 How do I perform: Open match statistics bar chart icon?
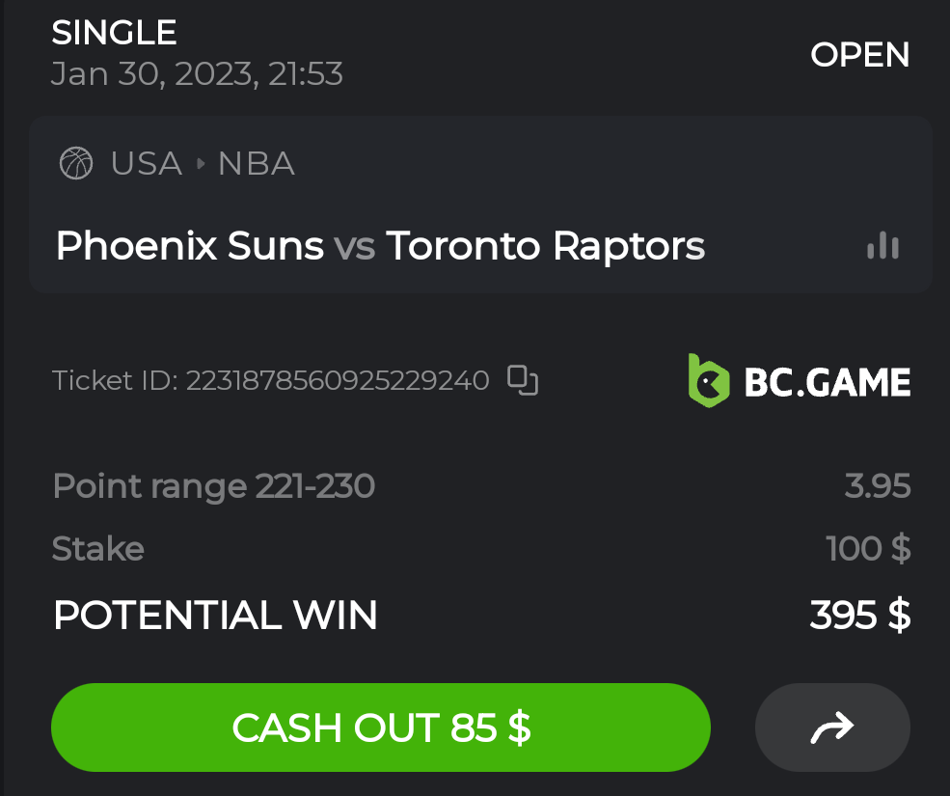882,247
